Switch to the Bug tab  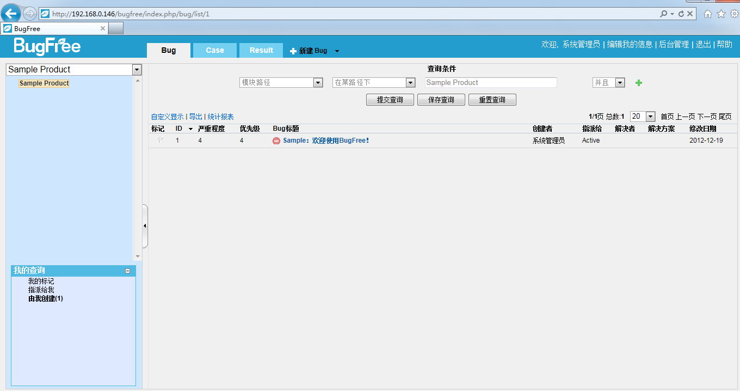tap(169, 50)
